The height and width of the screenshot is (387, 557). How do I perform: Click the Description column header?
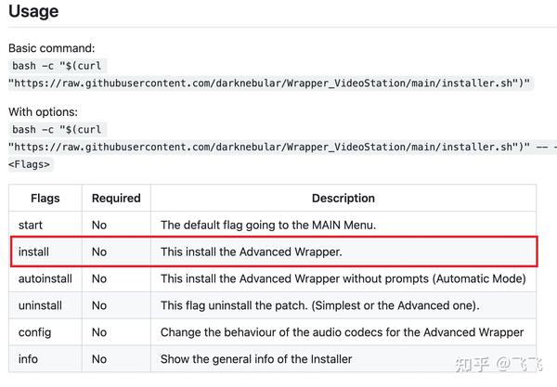pyautogui.click(x=343, y=198)
